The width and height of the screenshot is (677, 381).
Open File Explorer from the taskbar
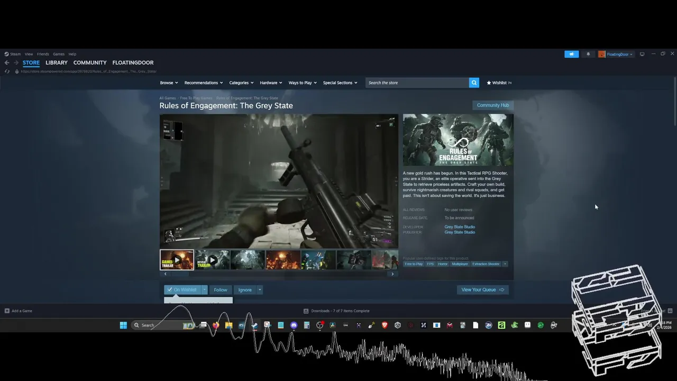pyautogui.click(x=228, y=325)
